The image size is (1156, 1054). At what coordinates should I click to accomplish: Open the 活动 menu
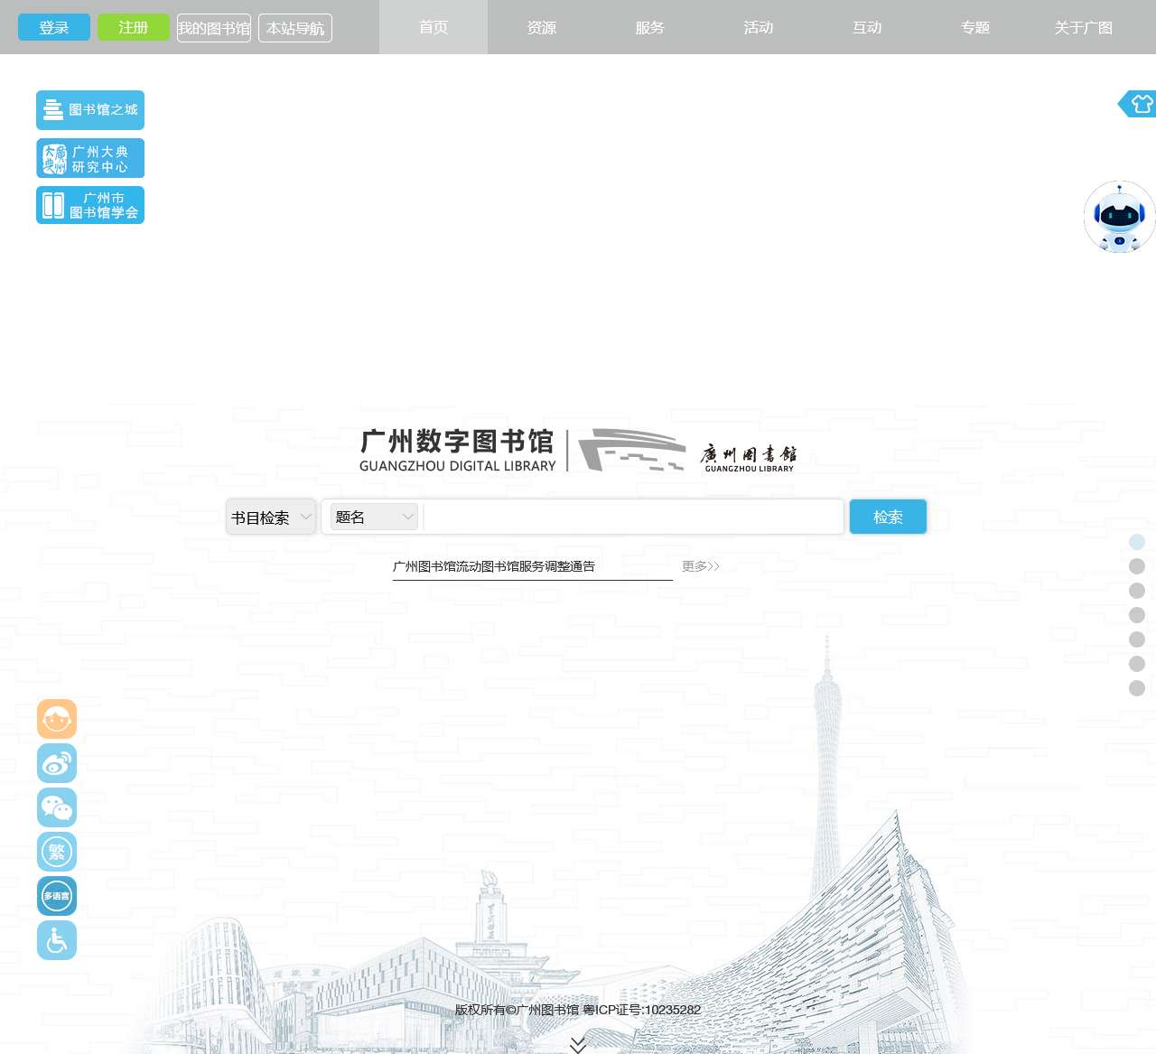click(759, 27)
